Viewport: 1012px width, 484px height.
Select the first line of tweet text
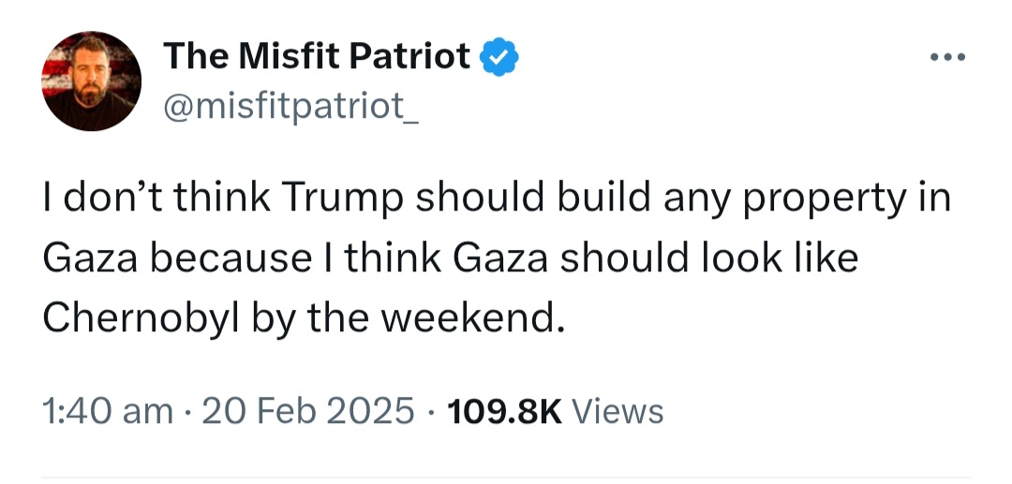(497, 198)
